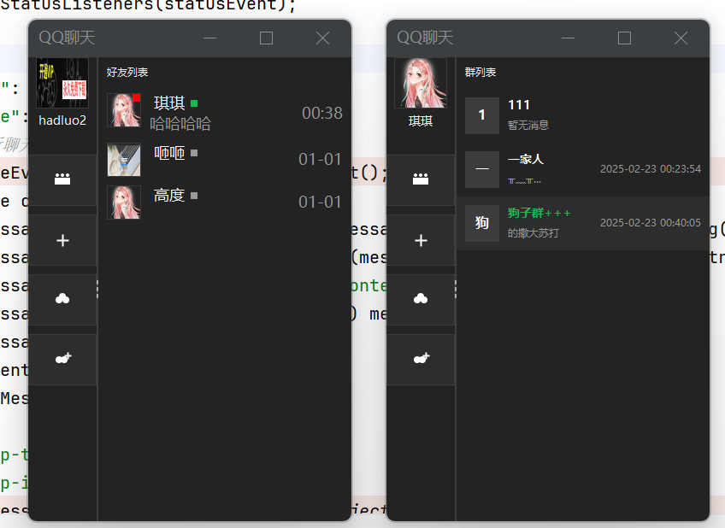This screenshot has width=725, height=528.
Task: Click the 01-01 time next to 咂咂
Action: click(320, 160)
